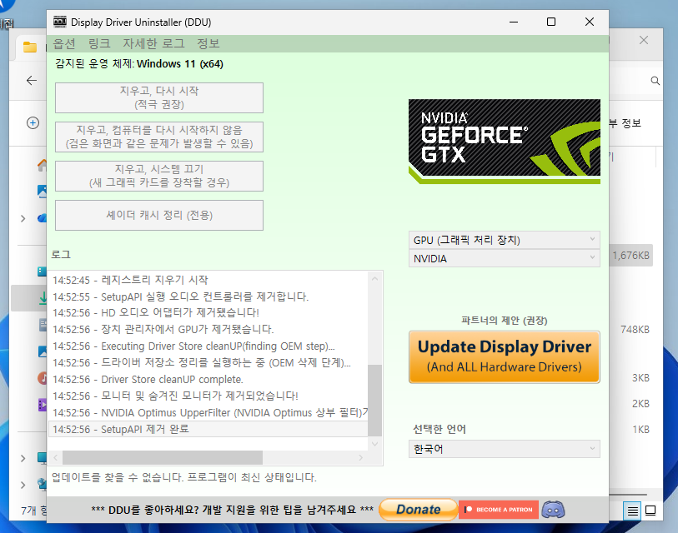Click the log's vertical scrollbar thumb
The height and width of the screenshot is (533, 678).
[x=374, y=401]
